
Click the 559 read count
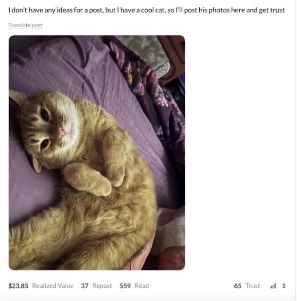(x=125, y=286)
